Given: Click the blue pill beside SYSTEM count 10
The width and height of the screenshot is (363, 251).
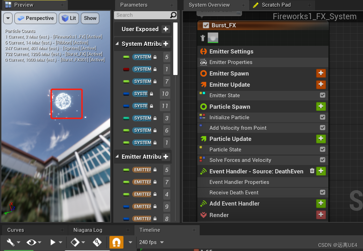Looking at the screenshot, I should pyautogui.click(x=126, y=94).
